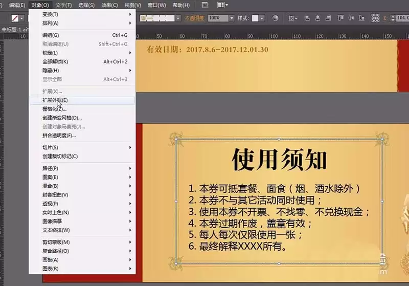Image resolution: width=409 pixels, height=286 pixels.
Task: Open the opacity 100% dropdown
Action: [232, 18]
